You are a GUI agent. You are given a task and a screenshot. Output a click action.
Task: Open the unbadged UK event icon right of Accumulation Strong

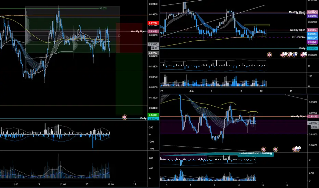[276, 149]
